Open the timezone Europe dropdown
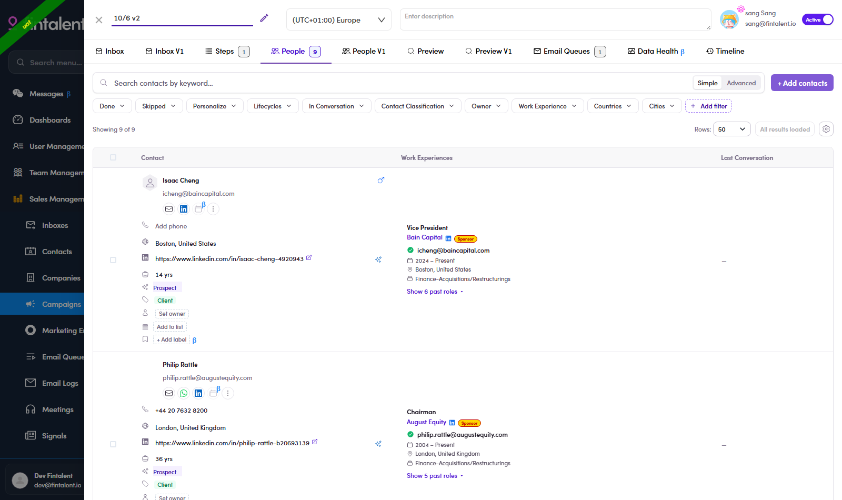This screenshot has height=500, width=842. (339, 20)
